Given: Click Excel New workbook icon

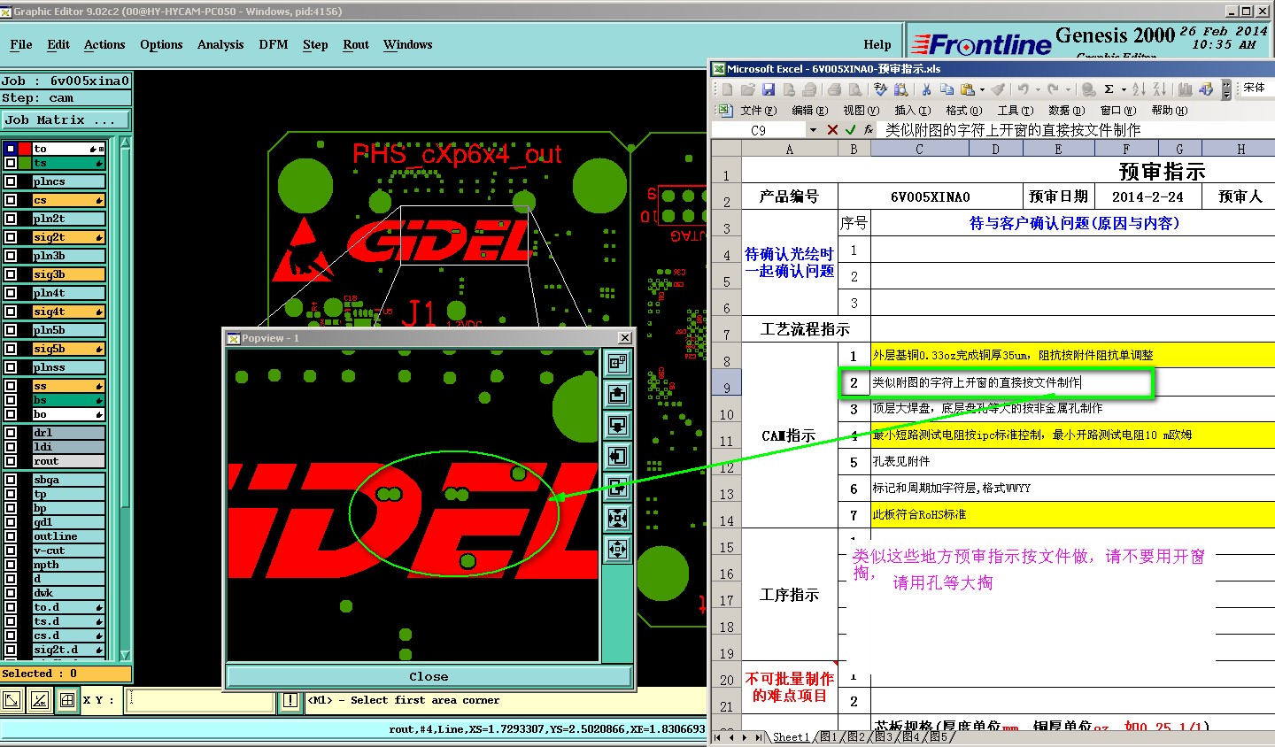Looking at the screenshot, I should [727, 89].
